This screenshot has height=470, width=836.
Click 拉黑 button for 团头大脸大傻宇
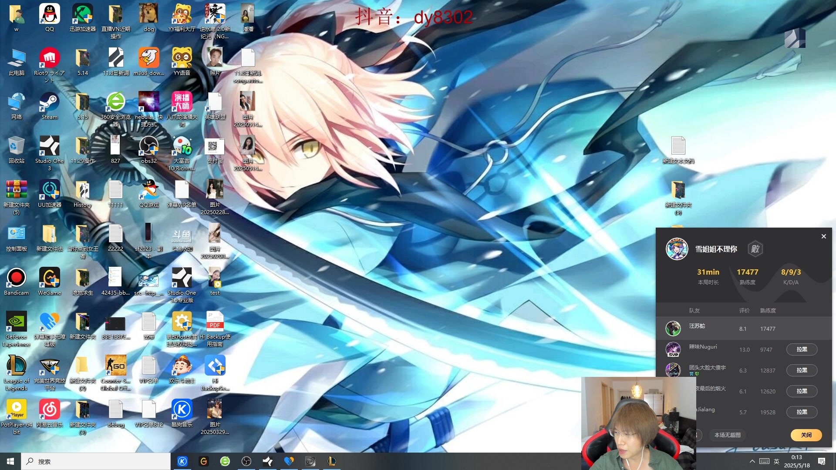point(802,370)
